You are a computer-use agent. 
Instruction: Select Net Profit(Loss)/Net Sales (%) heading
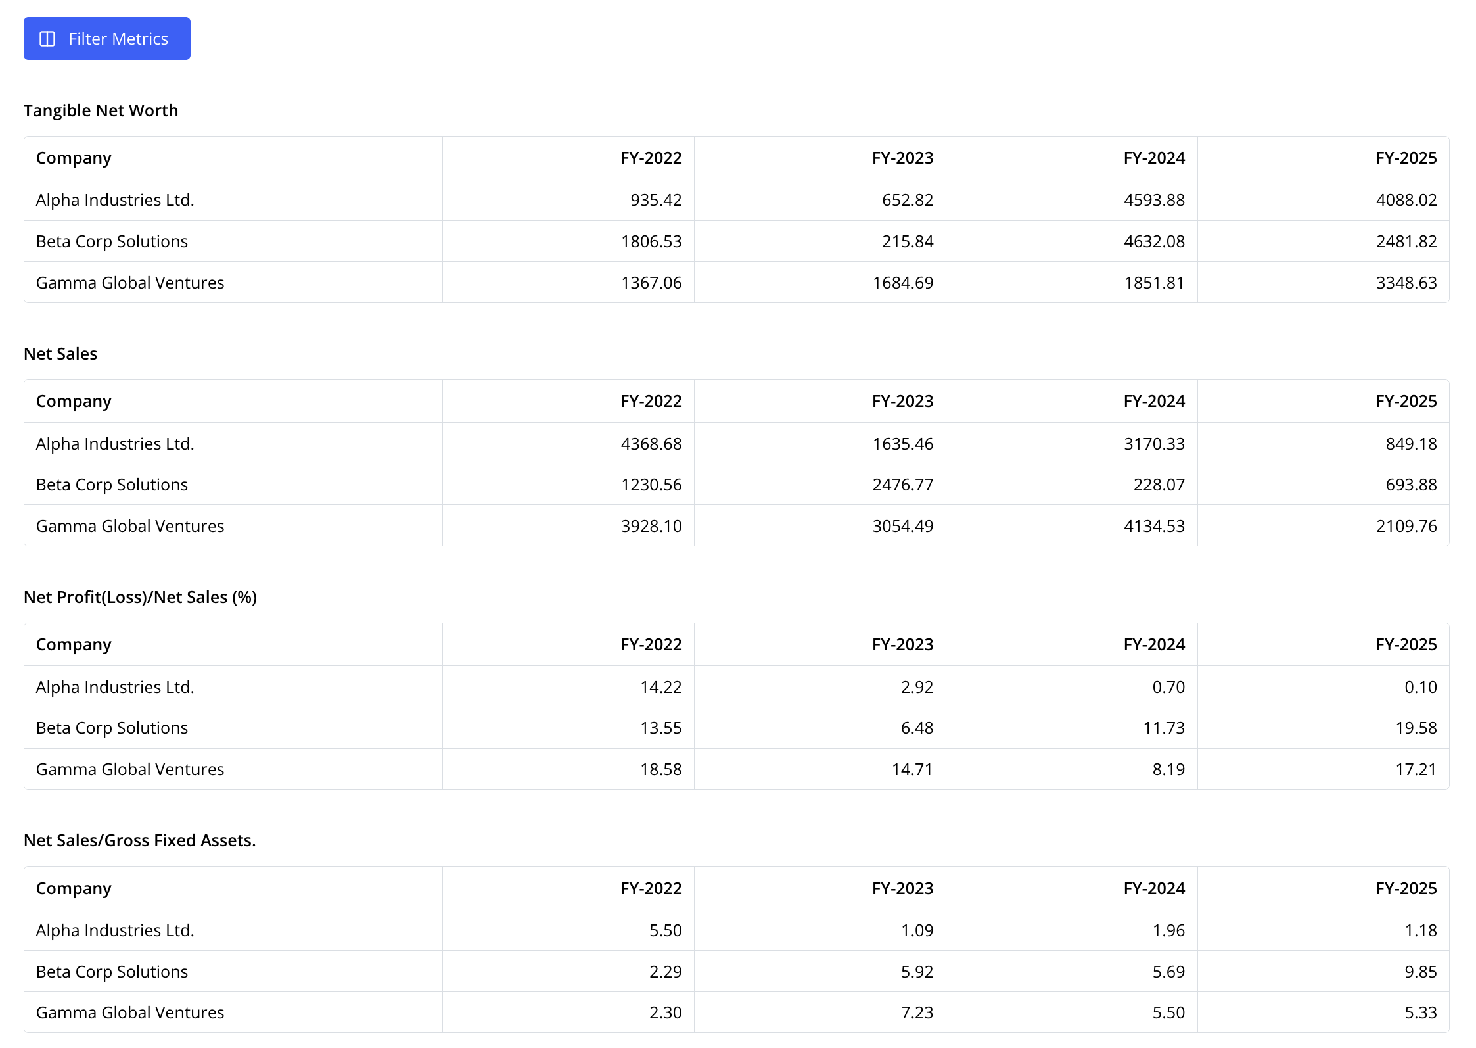[141, 597]
